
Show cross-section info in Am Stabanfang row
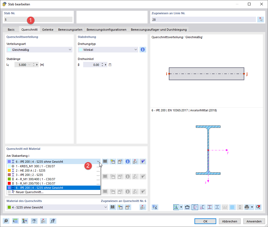tap(128, 161)
